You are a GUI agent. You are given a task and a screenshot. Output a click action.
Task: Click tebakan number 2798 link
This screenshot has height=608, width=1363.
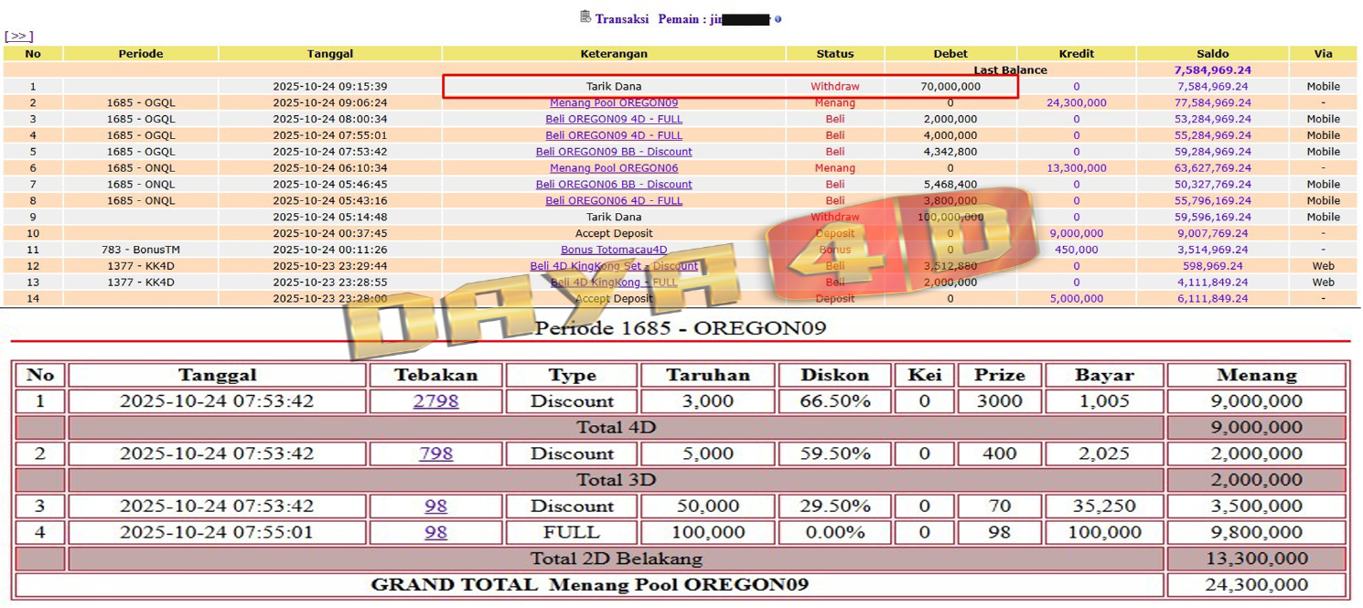435,401
